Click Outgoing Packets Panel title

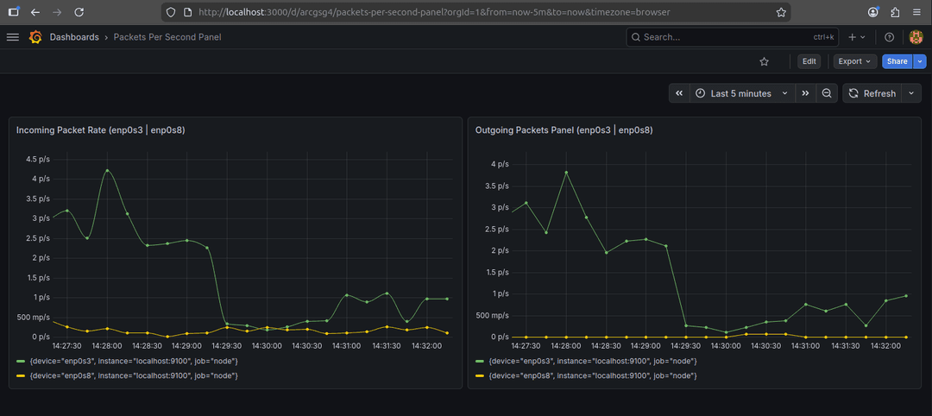(x=564, y=130)
